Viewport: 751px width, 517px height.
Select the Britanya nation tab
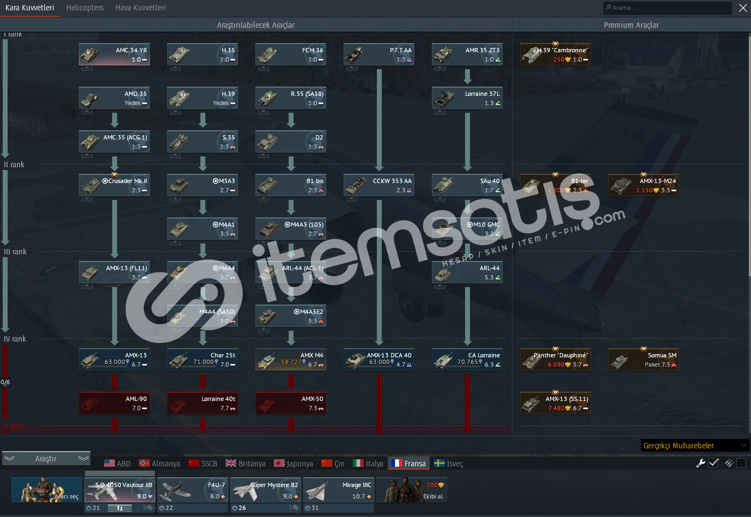click(246, 464)
